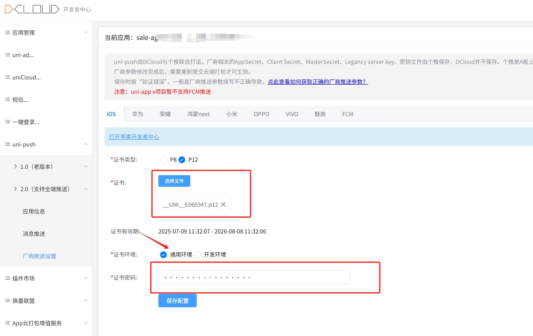The height and width of the screenshot is (336, 533).
Task: Click the list icon beside uni-push
Action: pyautogui.click(x=7, y=144)
